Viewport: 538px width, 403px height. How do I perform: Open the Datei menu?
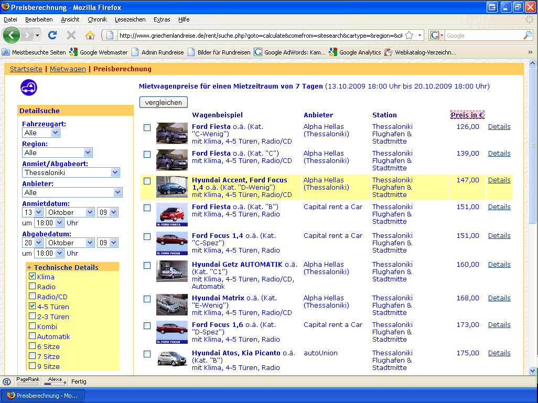(10, 19)
